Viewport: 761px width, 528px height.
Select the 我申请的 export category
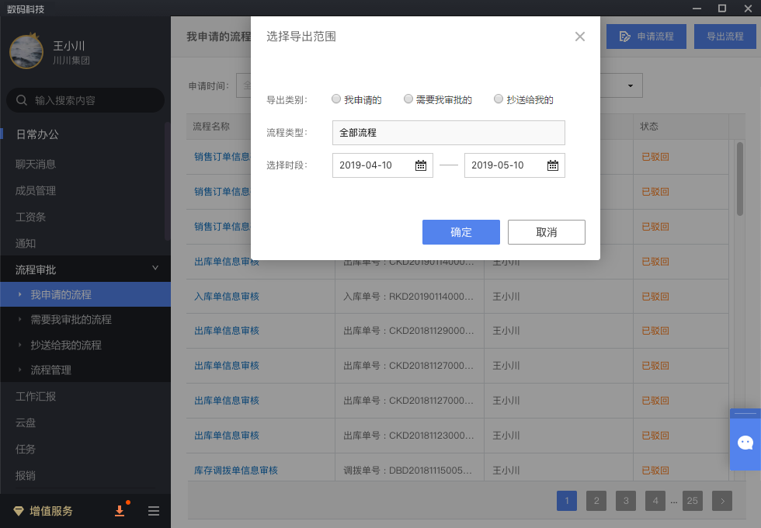coord(336,99)
